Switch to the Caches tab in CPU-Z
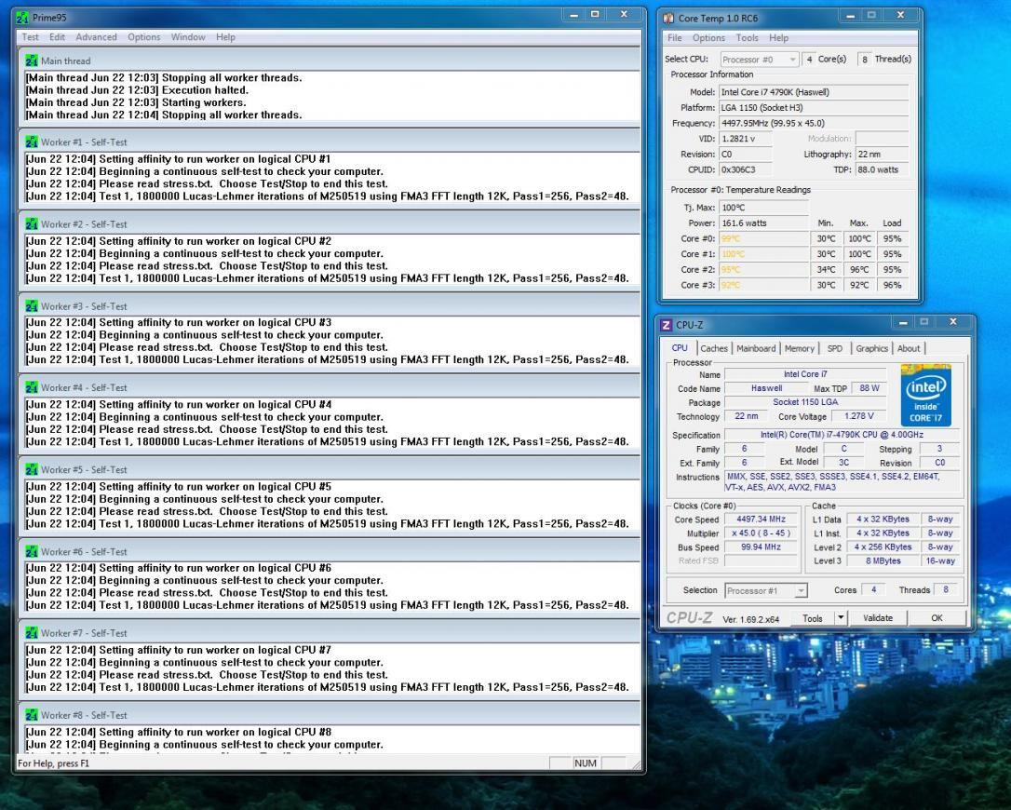Image resolution: width=1011 pixels, height=810 pixels. [714, 348]
